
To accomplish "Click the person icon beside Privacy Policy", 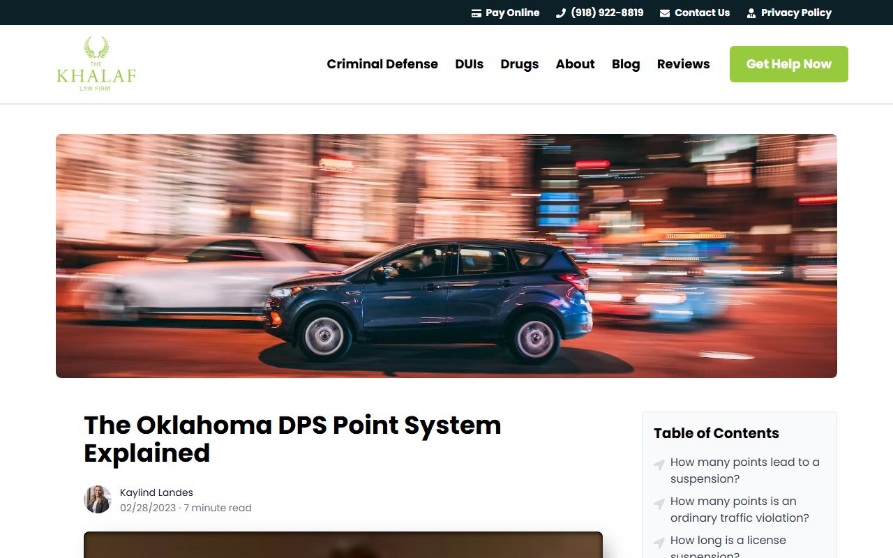I will pos(751,13).
